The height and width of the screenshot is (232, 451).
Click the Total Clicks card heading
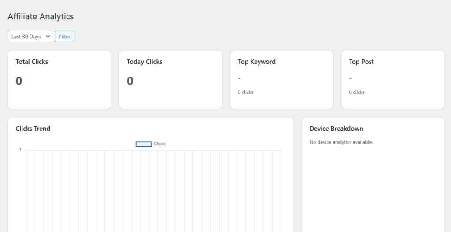32,62
